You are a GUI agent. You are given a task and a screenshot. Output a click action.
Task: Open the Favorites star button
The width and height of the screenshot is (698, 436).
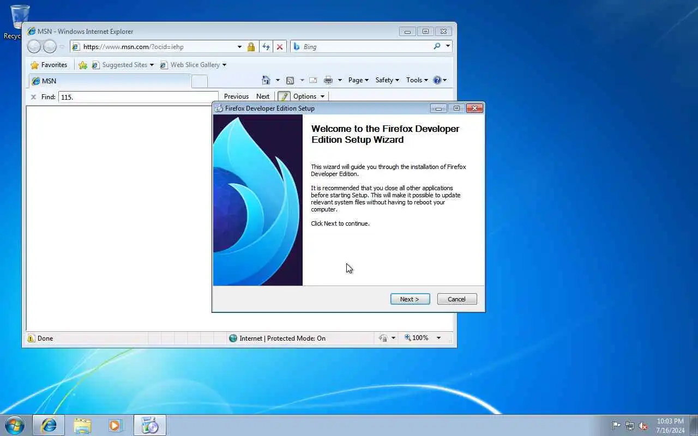tap(49, 65)
